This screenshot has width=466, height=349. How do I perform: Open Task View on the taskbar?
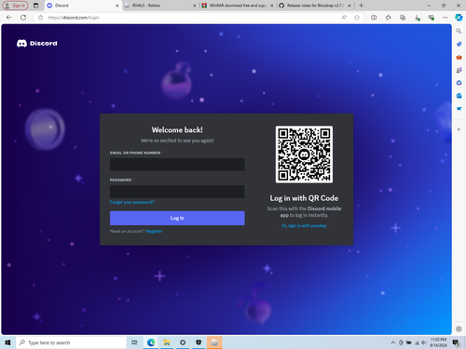pos(134,342)
